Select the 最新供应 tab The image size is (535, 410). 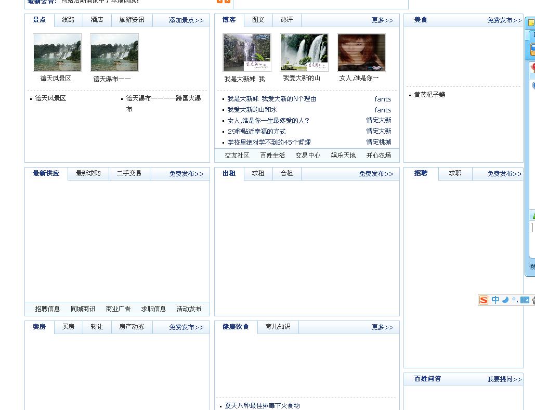click(46, 173)
